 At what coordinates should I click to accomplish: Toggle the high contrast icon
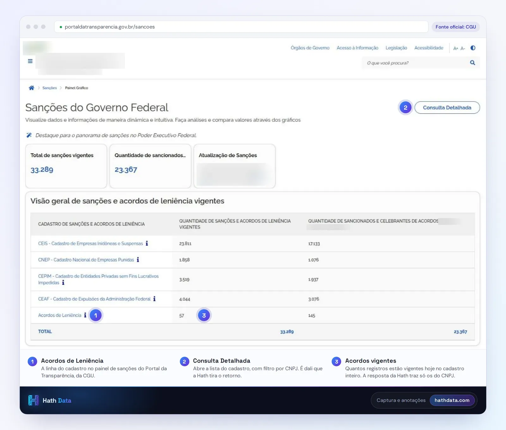(473, 48)
